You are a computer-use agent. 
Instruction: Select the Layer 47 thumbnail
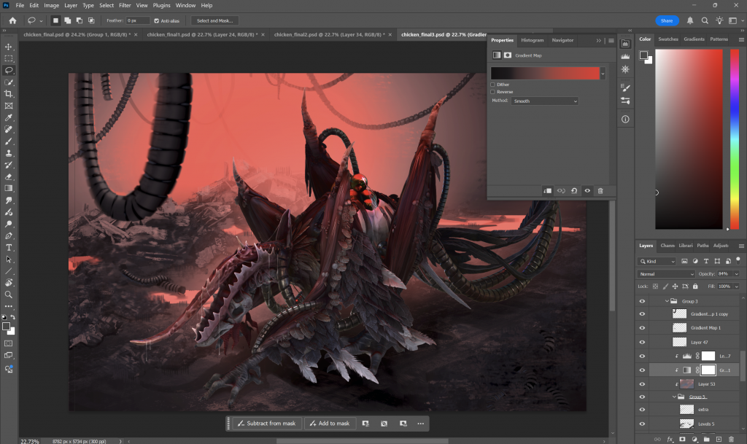679,342
